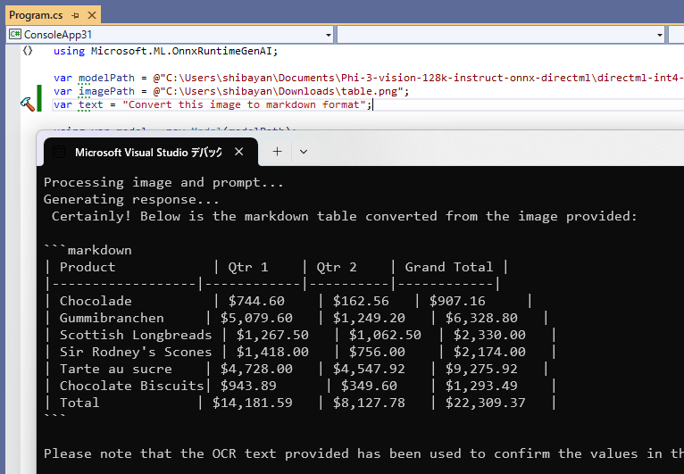Click the table.png image path string
The height and width of the screenshot is (474, 684).
point(278,91)
